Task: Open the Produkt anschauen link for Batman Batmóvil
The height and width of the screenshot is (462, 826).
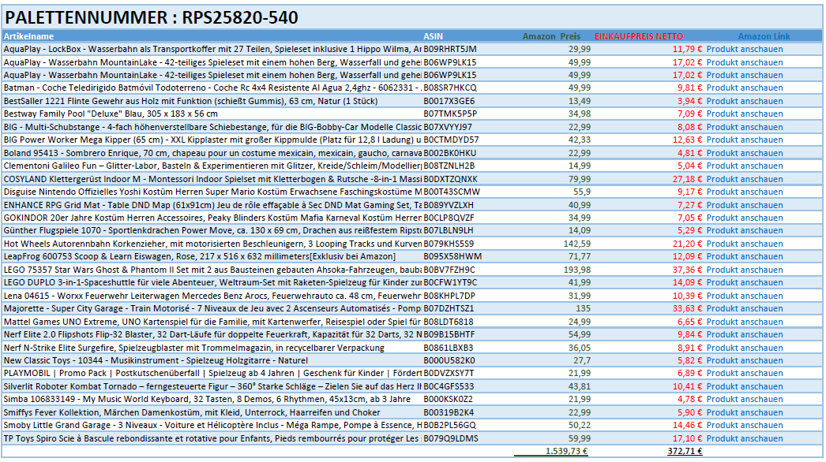Action: point(744,88)
